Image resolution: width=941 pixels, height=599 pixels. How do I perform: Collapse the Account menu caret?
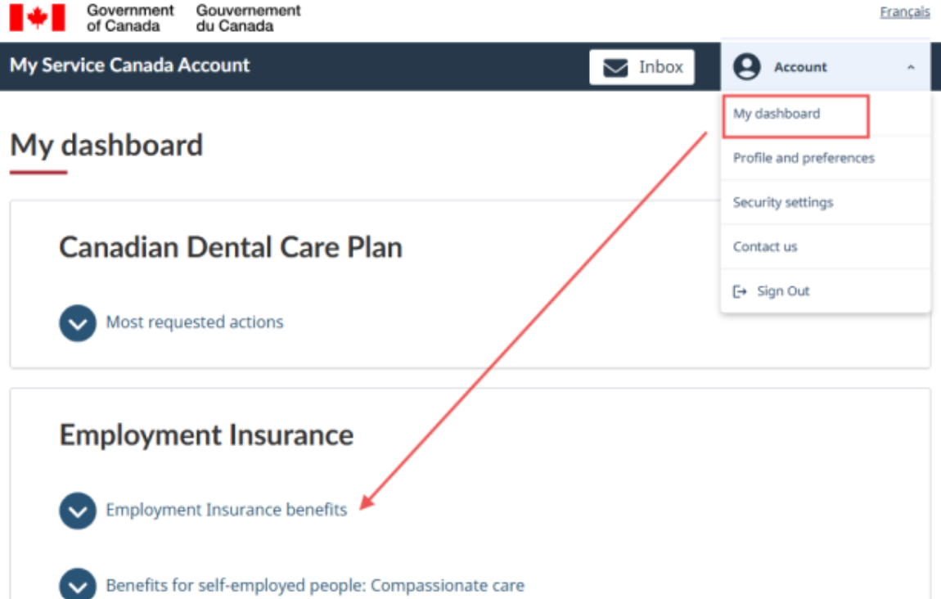[911, 68]
